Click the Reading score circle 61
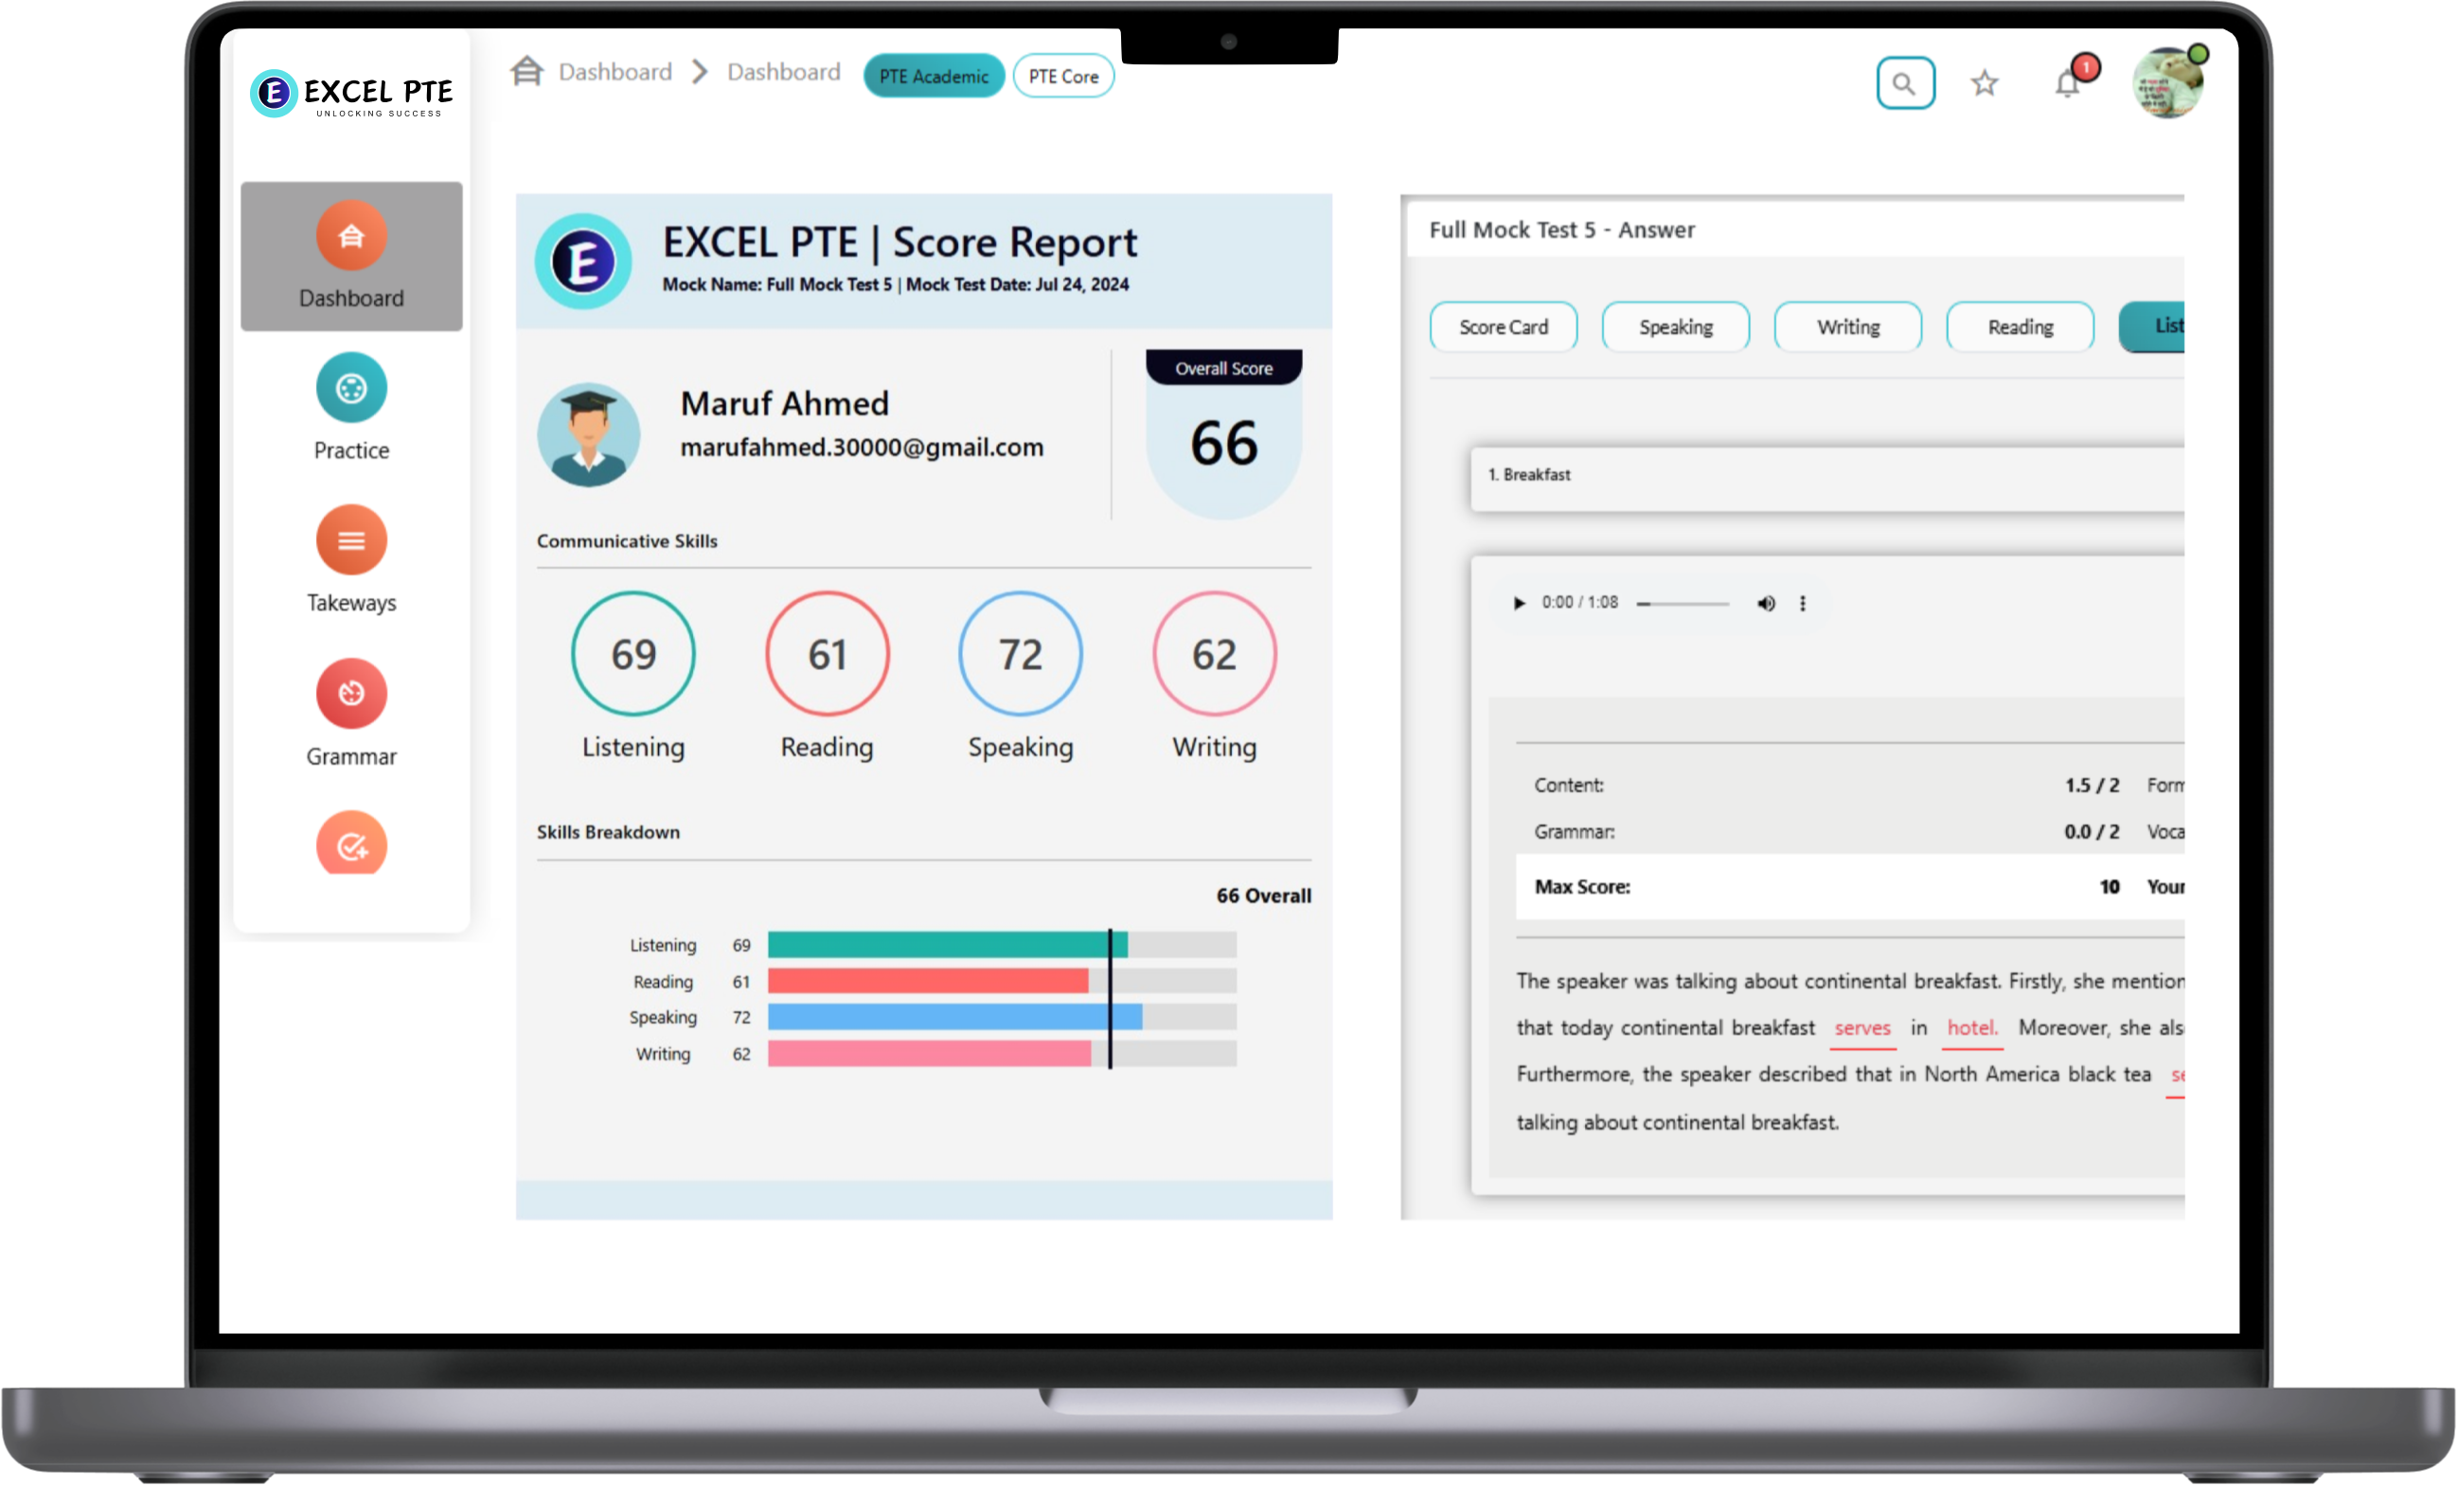This screenshot has width=2458, height=1486. tap(827, 654)
